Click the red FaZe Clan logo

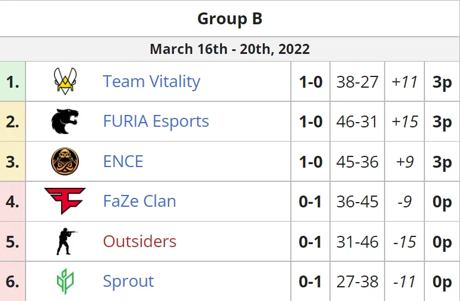[x=65, y=201]
